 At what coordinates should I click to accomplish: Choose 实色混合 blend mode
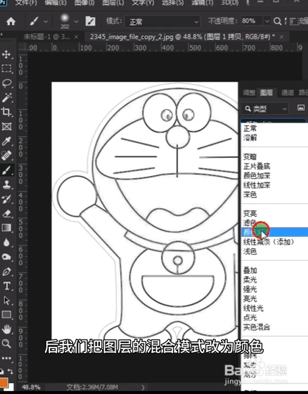[x=274, y=327]
